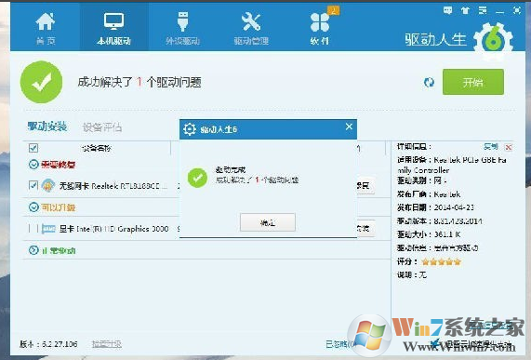This screenshot has height=360, width=531.
Task: Tick the Intel HD Graphics 3000 row checkbox
Action: [x=33, y=229]
